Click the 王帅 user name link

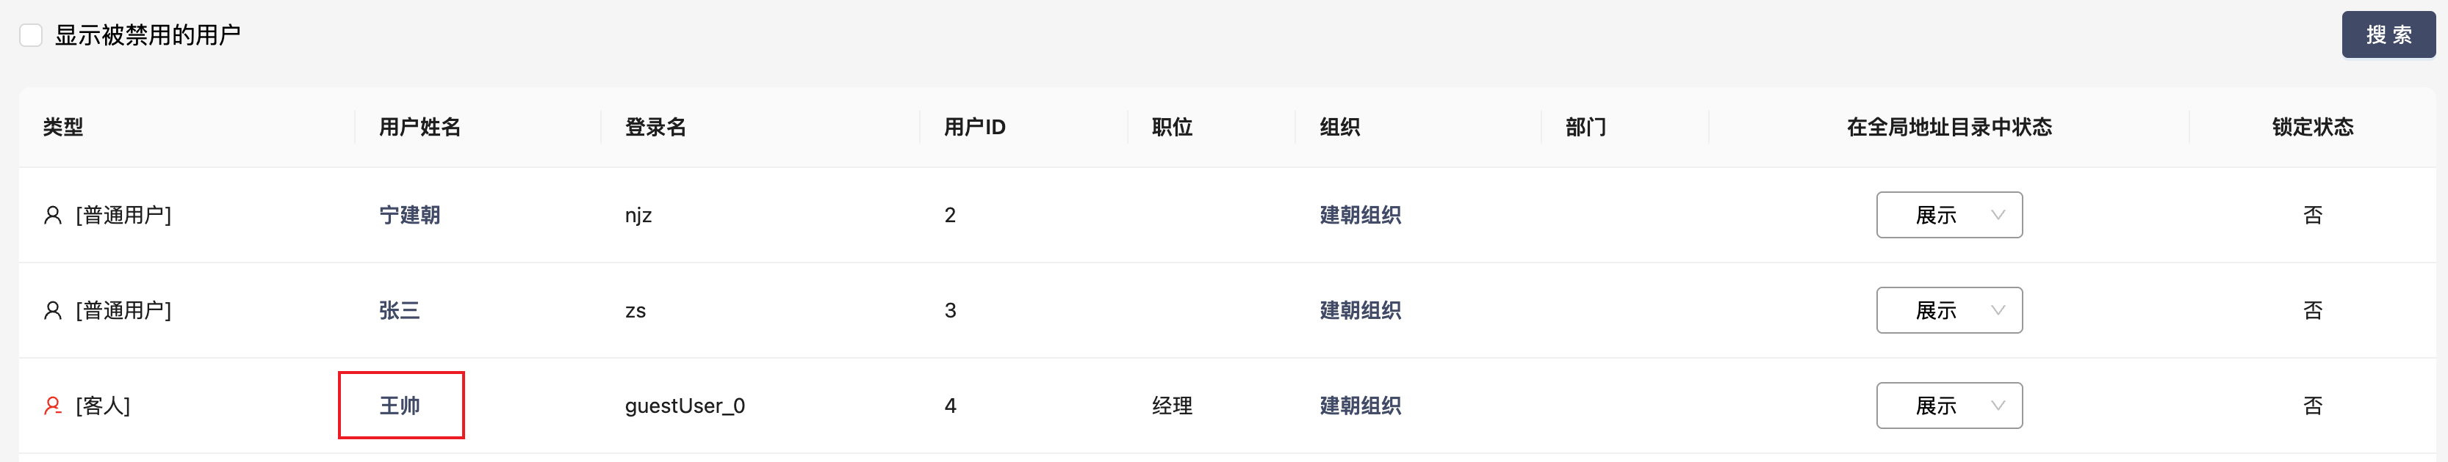(400, 406)
